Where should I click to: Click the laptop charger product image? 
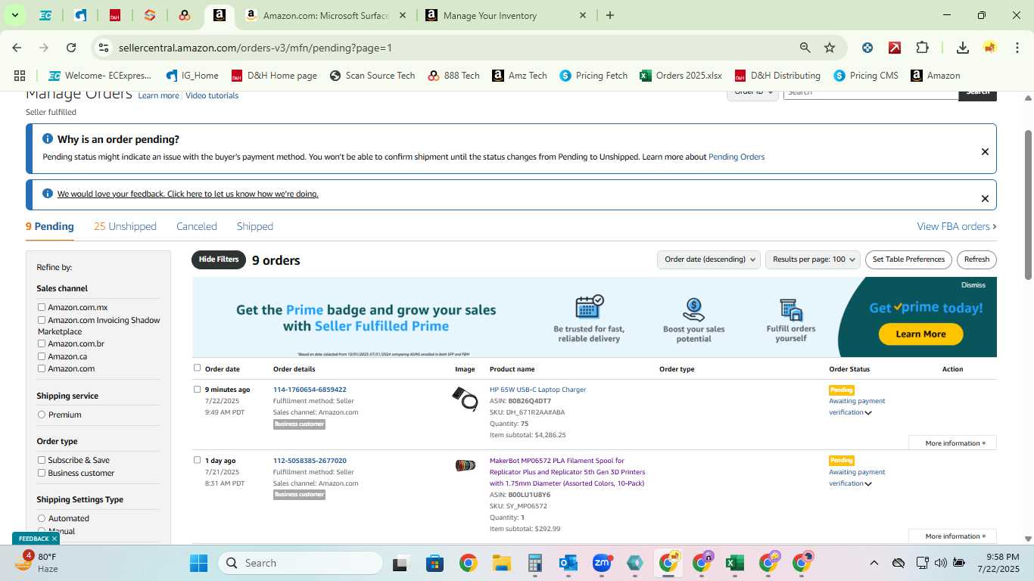(465, 399)
